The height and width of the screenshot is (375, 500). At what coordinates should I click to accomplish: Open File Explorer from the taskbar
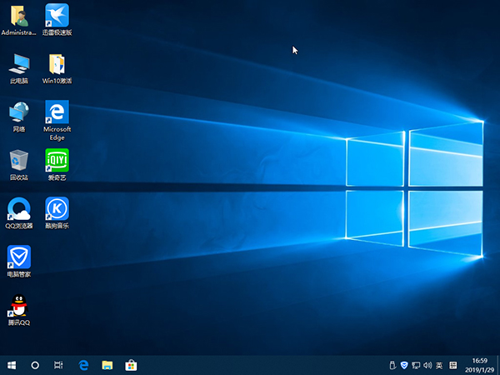click(x=107, y=365)
